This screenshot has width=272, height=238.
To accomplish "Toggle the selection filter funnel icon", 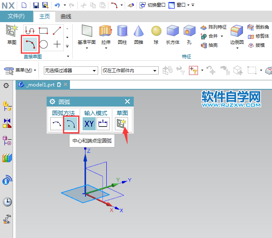I will tap(193, 70).
